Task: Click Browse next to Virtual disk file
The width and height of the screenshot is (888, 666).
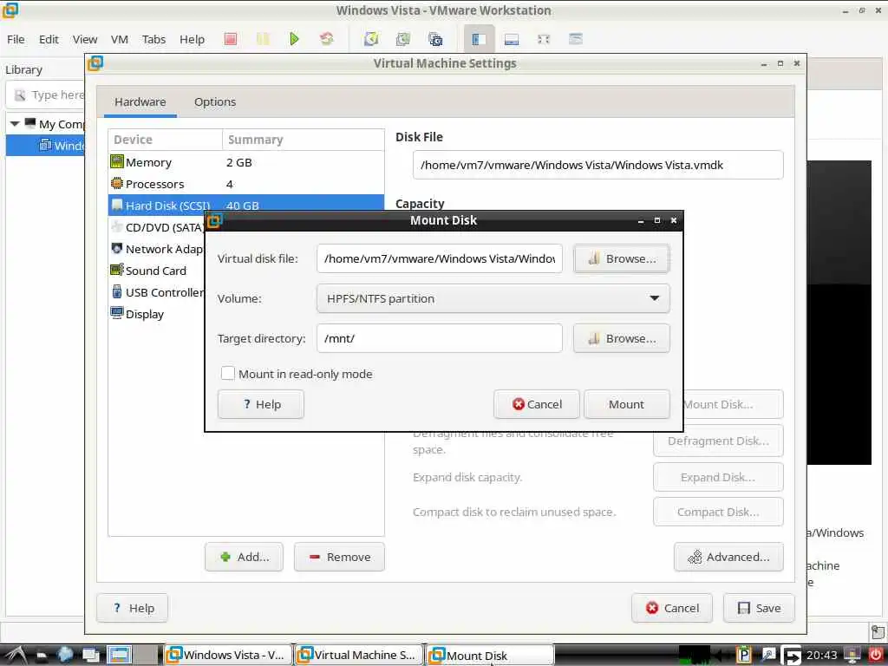Action: 621,258
